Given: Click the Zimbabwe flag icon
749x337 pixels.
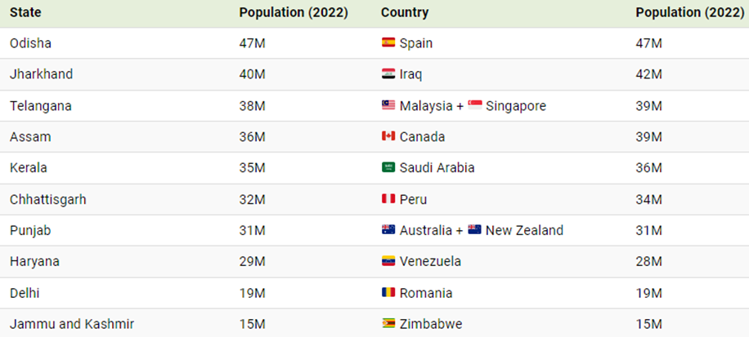Looking at the screenshot, I should click(x=388, y=324).
